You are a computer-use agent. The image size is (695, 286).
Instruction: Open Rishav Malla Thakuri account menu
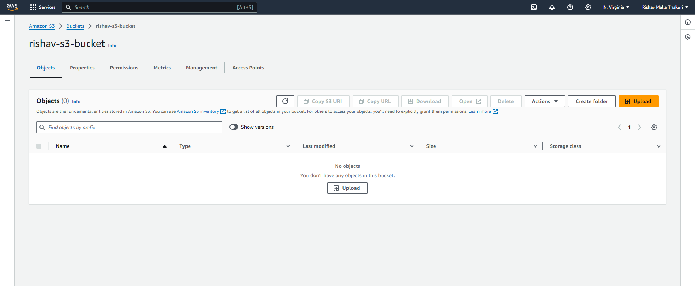click(x=665, y=7)
